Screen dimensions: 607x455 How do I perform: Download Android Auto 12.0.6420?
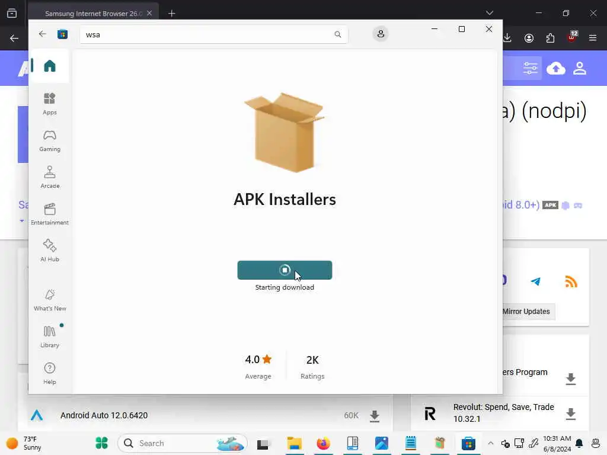(x=375, y=416)
